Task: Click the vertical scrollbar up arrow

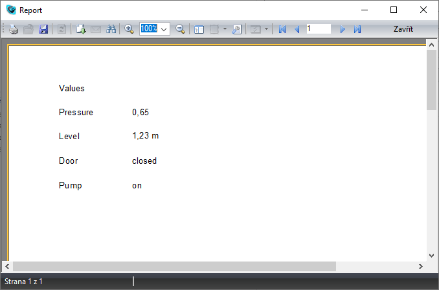Action: click(431, 45)
